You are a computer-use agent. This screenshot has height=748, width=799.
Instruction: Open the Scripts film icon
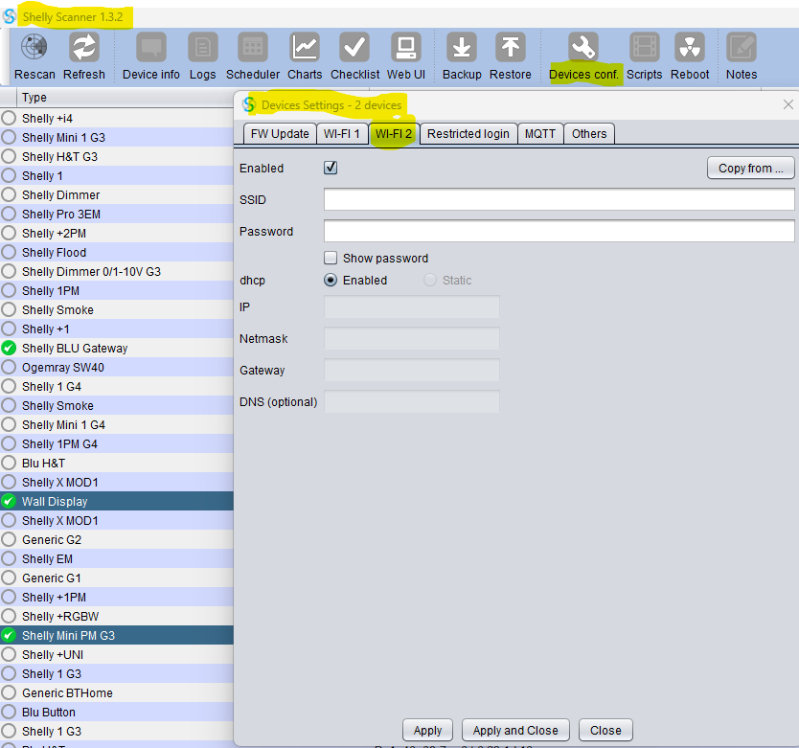coord(645,47)
